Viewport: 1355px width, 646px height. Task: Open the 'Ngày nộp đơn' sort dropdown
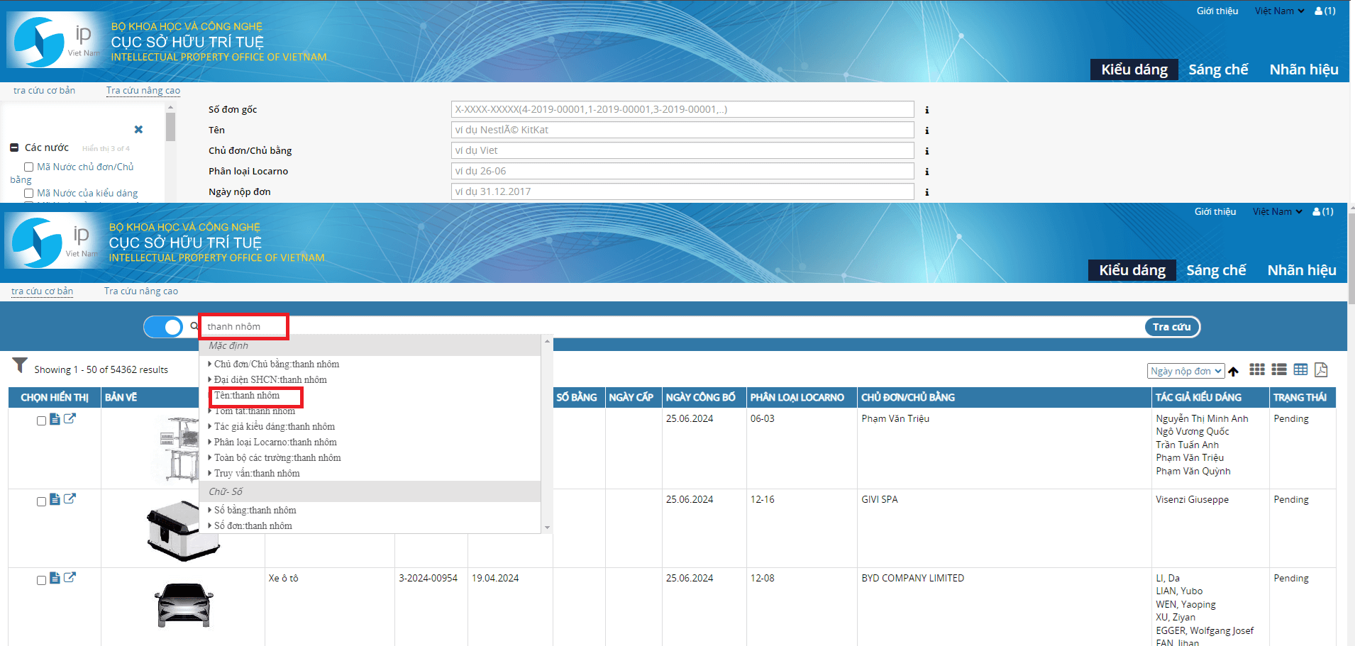coord(1185,371)
